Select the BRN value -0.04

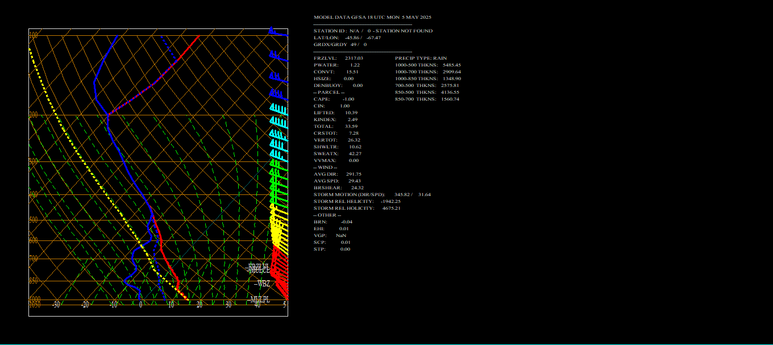click(347, 222)
